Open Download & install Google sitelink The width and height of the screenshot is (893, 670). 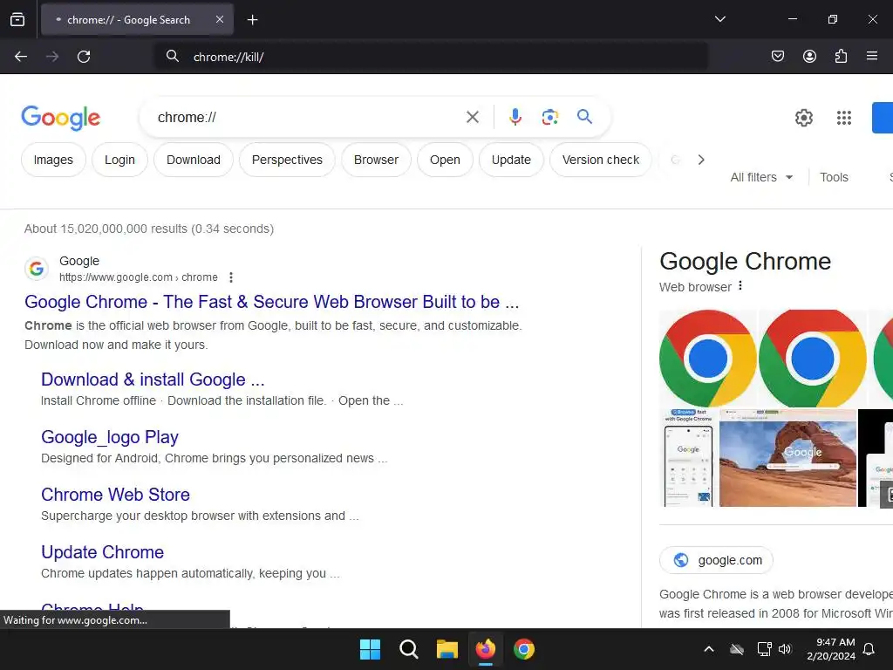(153, 379)
